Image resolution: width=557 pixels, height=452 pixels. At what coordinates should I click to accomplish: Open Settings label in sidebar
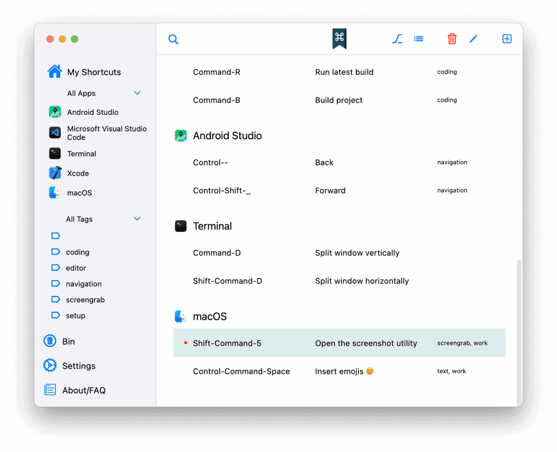point(79,366)
